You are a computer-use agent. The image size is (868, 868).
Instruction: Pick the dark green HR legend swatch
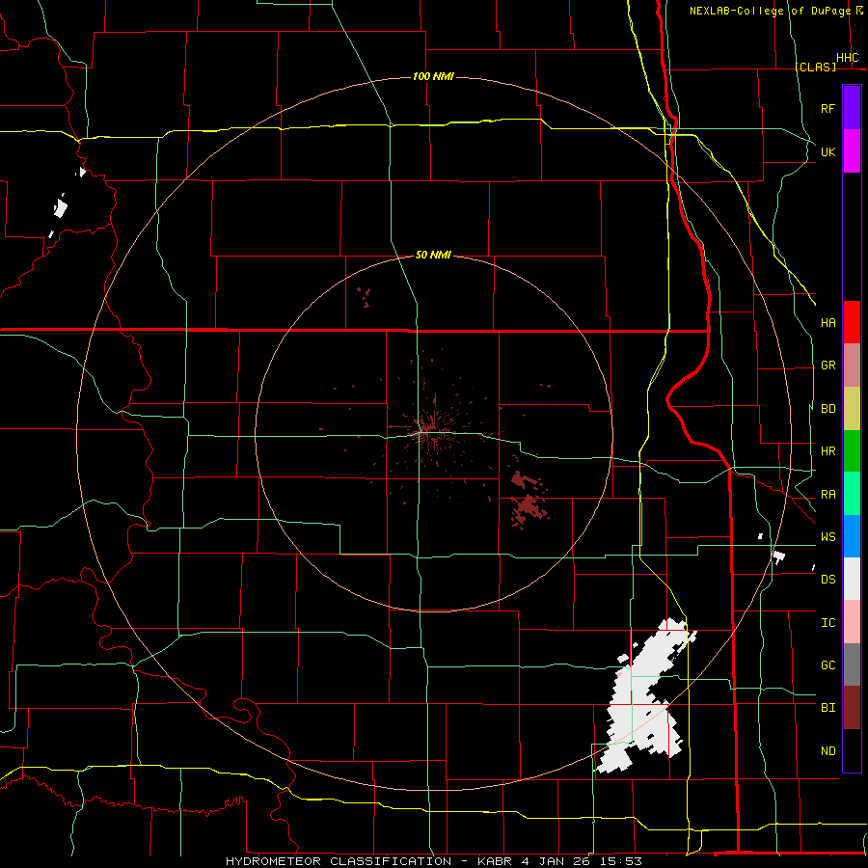[852, 451]
